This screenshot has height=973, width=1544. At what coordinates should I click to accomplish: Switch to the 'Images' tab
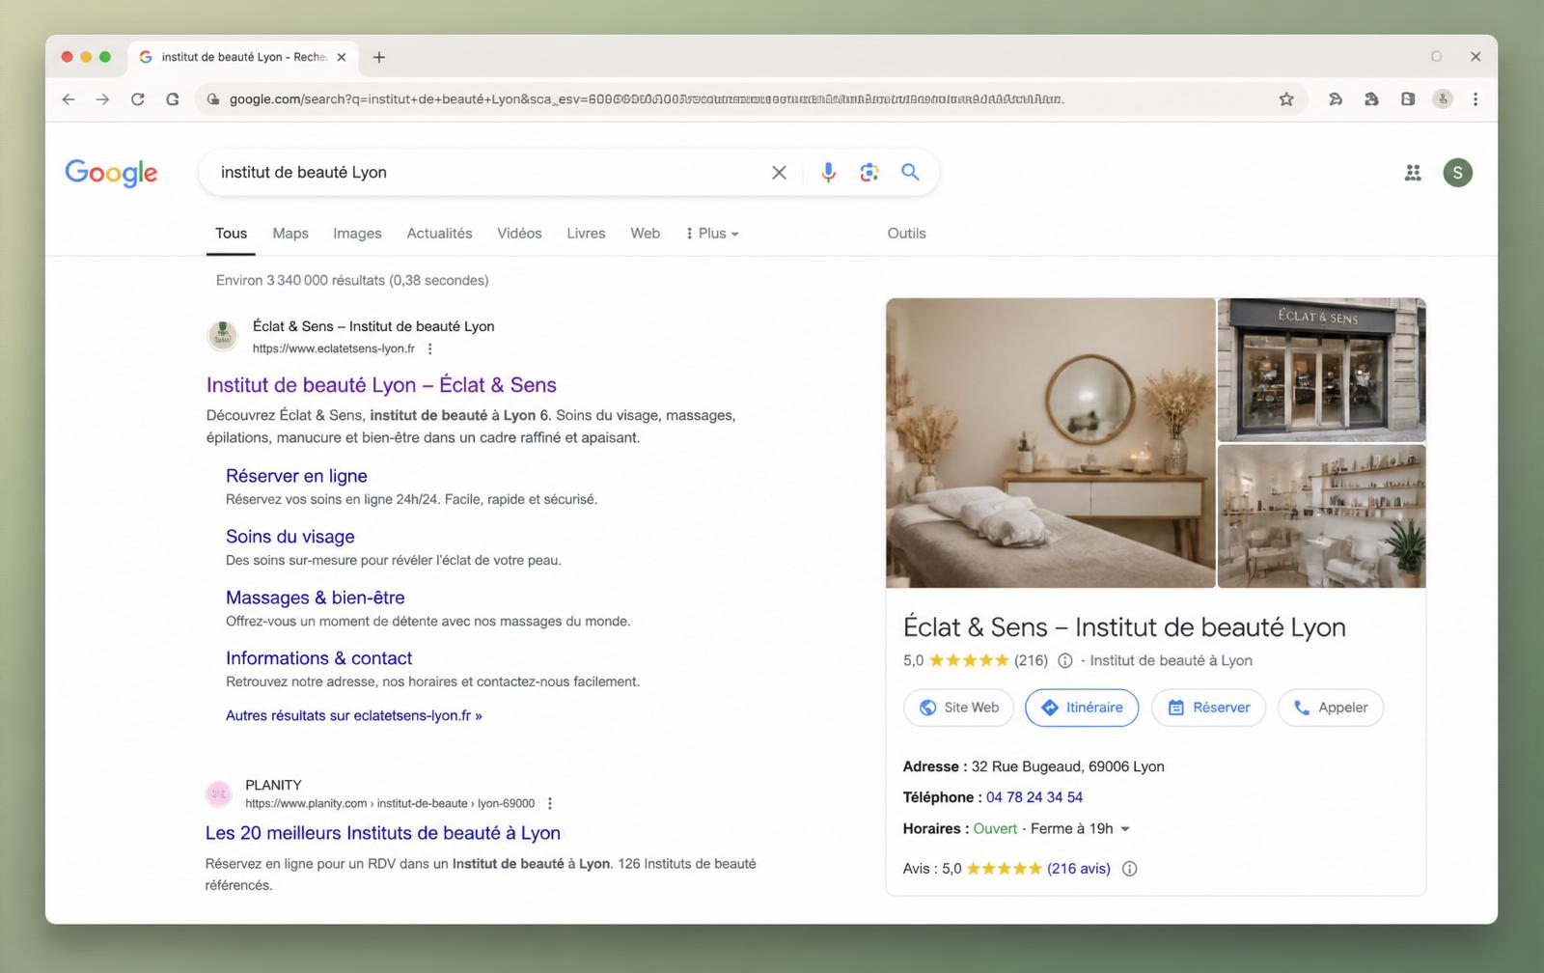click(357, 234)
